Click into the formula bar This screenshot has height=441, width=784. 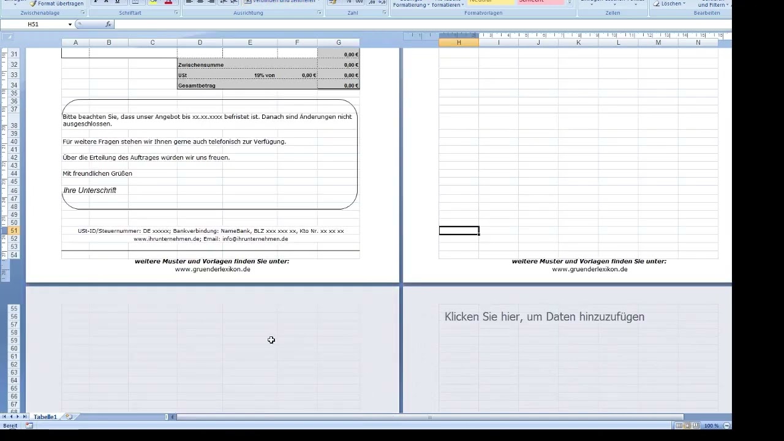(423, 24)
